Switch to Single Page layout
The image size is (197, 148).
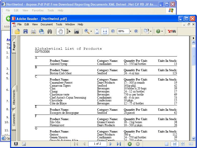click(x=166, y=144)
